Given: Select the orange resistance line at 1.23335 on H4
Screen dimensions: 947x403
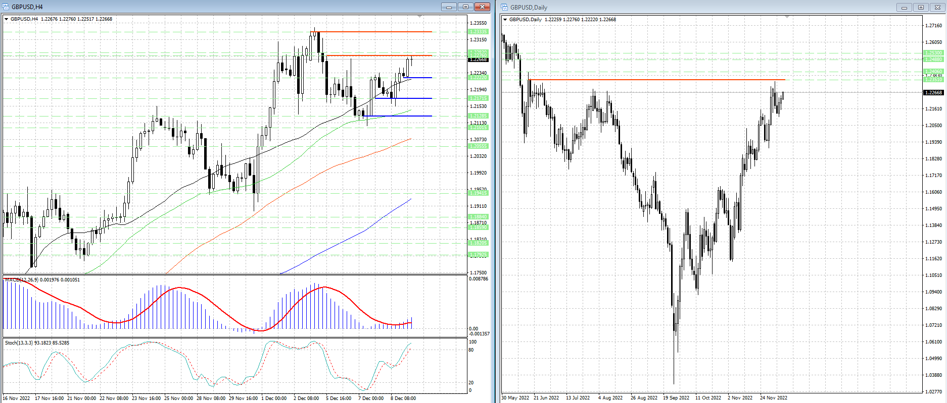Looking at the screenshot, I should tap(371, 32).
